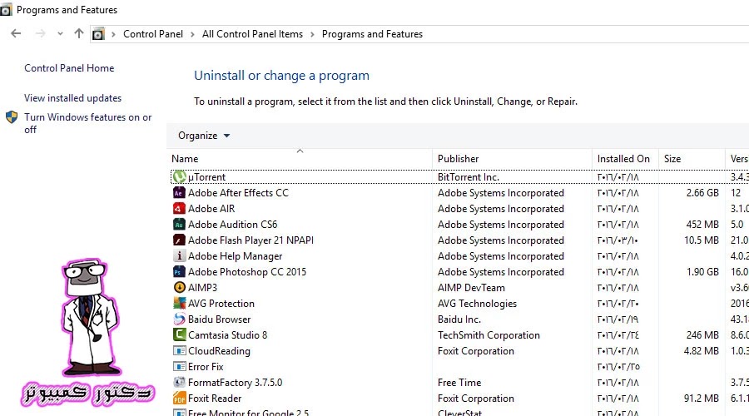Click AVG Technologies publisher cell
This screenshot has height=416, width=749.
point(477,304)
